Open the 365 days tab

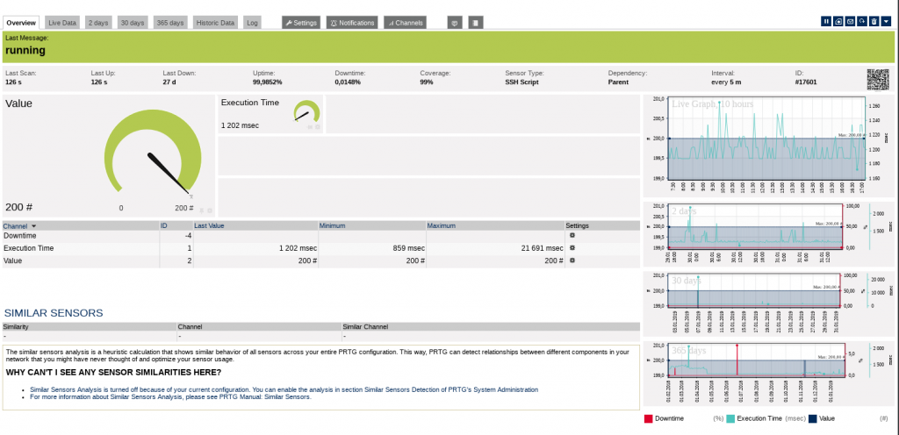170,23
